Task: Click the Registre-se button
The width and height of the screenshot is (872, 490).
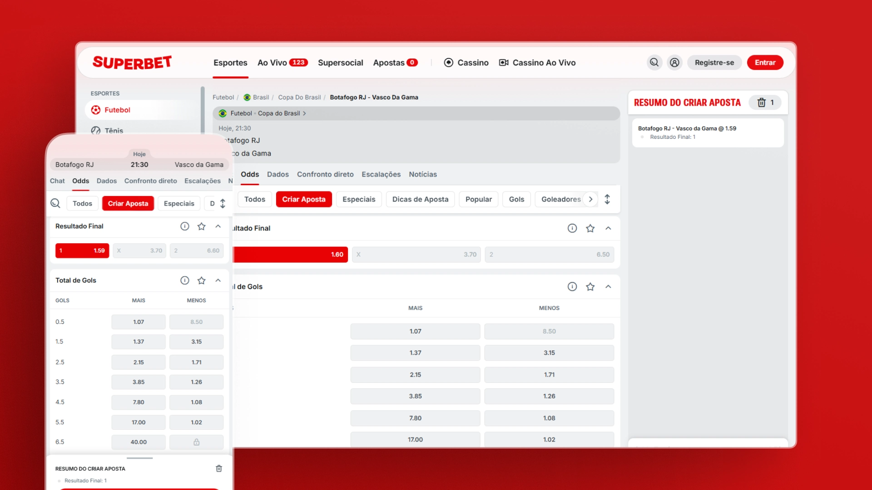Action: click(x=714, y=63)
